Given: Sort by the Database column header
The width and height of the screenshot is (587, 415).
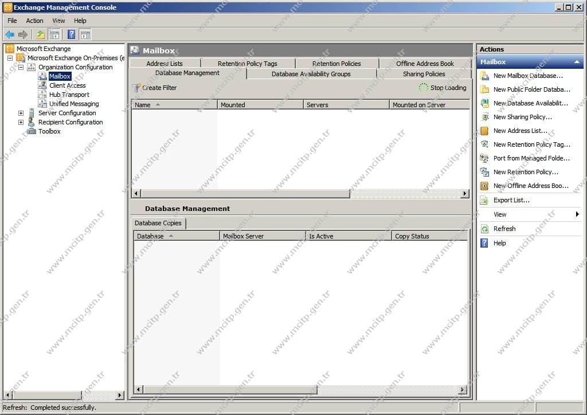Looking at the screenshot, I should click(177, 236).
